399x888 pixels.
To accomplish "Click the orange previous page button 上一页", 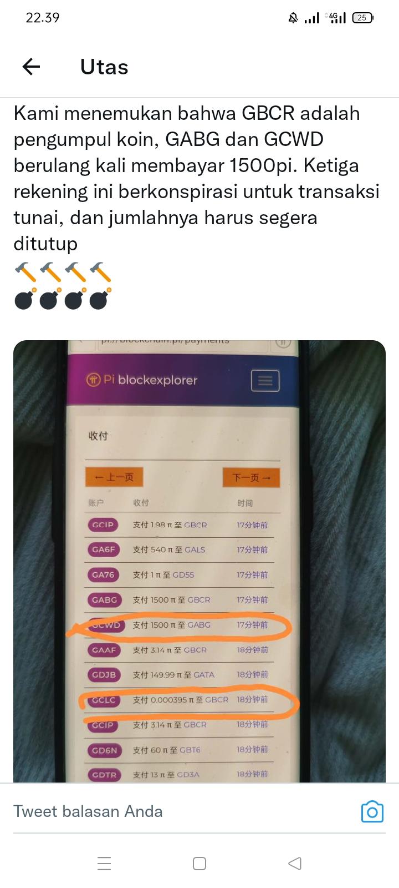I will (114, 477).
